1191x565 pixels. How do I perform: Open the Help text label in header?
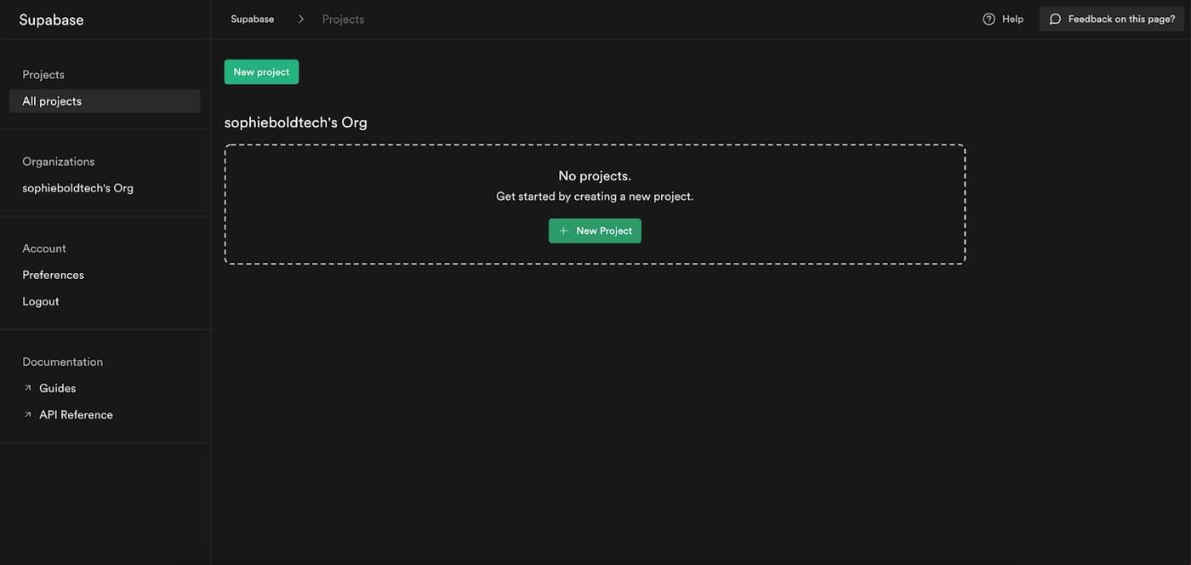pyautogui.click(x=1012, y=19)
